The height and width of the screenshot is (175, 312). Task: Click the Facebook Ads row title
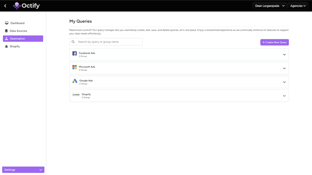87,53
